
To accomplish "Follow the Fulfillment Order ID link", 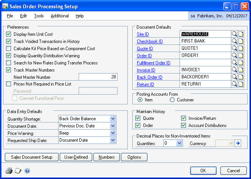I will click(x=153, y=63).
